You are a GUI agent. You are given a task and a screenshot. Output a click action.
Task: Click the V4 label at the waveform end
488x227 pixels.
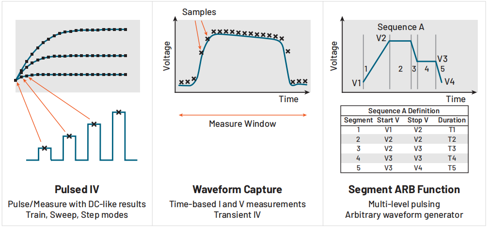click(x=449, y=82)
